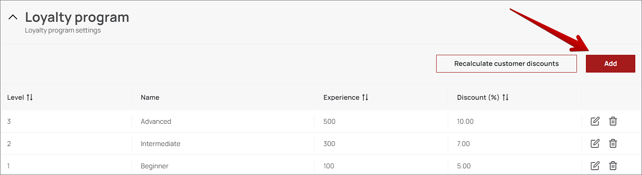Select the Beginner name cell

(155, 166)
